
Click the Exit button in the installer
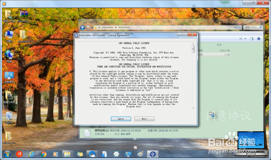(x=144, y=119)
